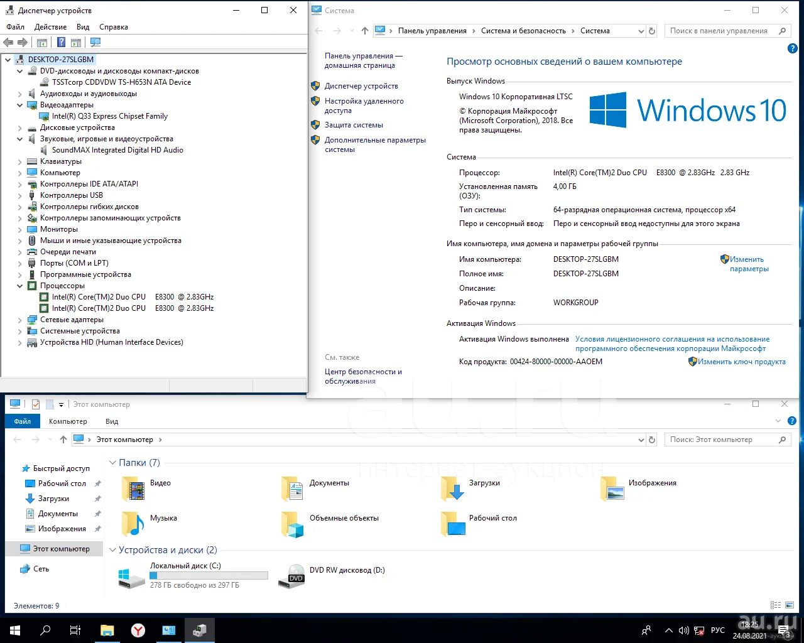
Task: Select Intel(R) Q33 Express Chipset Family adapter
Action: 110,116
